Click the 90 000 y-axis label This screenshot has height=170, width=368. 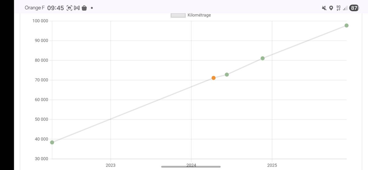tap(41, 41)
